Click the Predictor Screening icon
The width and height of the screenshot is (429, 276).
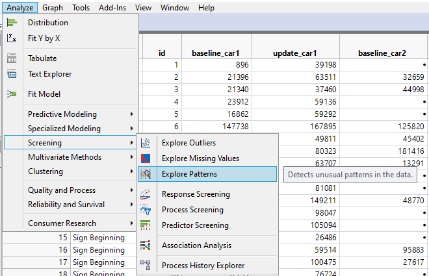coord(146,225)
